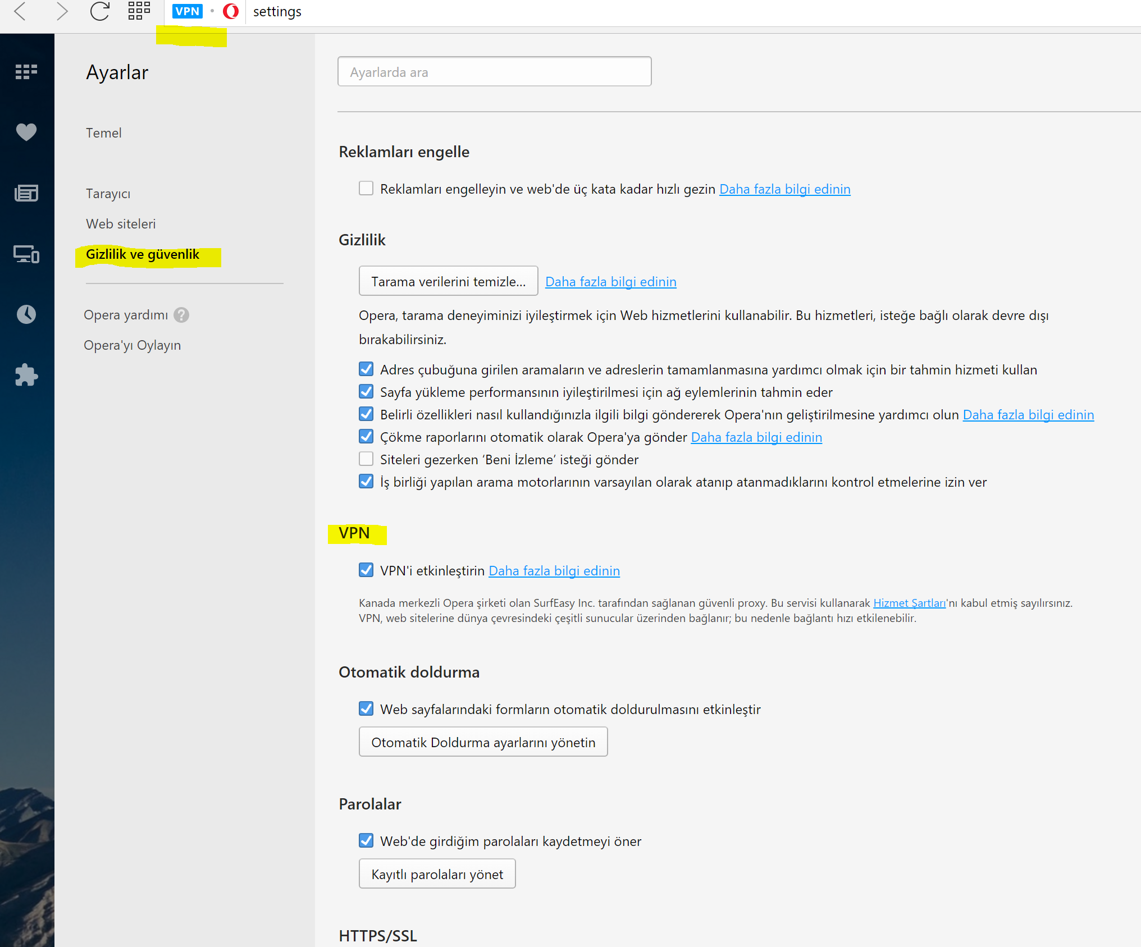
Task: Open Bookmarks heart icon in sidebar
Action: point(26,132)
